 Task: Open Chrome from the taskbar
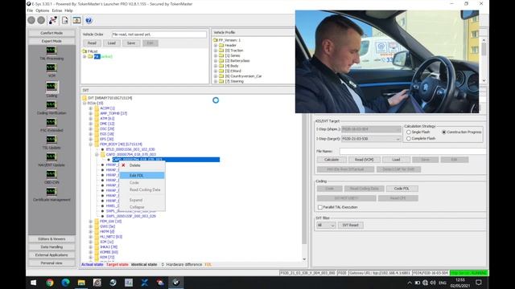(x=50, y=283)
